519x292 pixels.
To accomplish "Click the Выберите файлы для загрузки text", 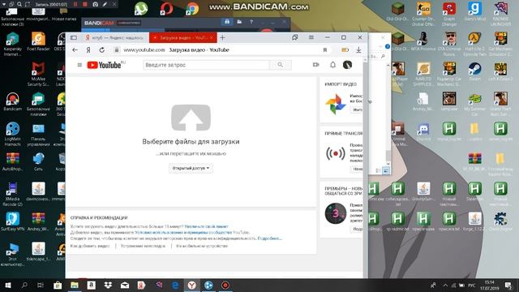I will coord(191,141).
